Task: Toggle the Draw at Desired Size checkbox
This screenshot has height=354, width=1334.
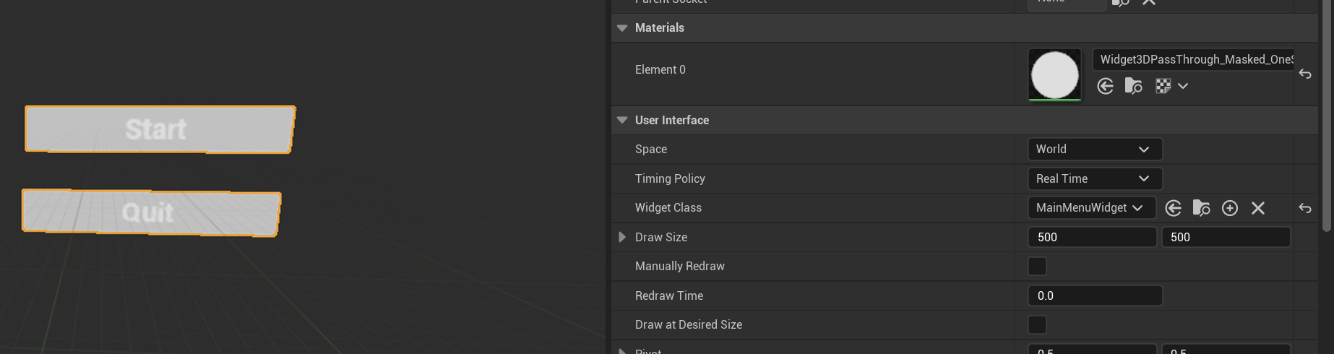Action: pyautogui.click(x=1037, y=325)
